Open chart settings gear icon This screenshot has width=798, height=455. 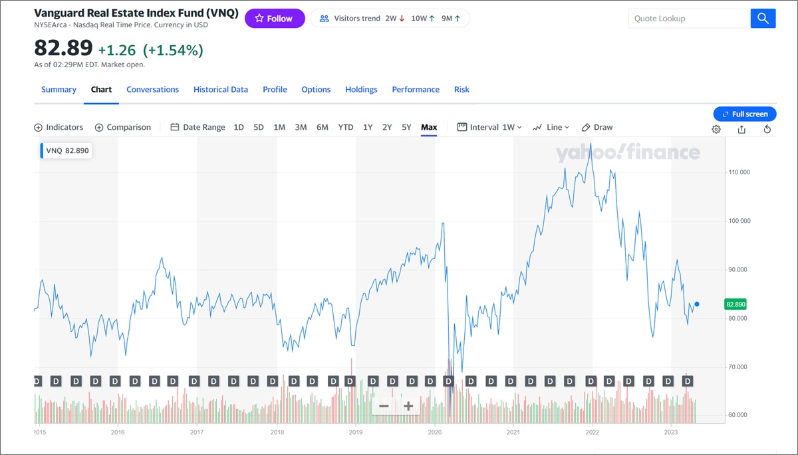[716, 129]
